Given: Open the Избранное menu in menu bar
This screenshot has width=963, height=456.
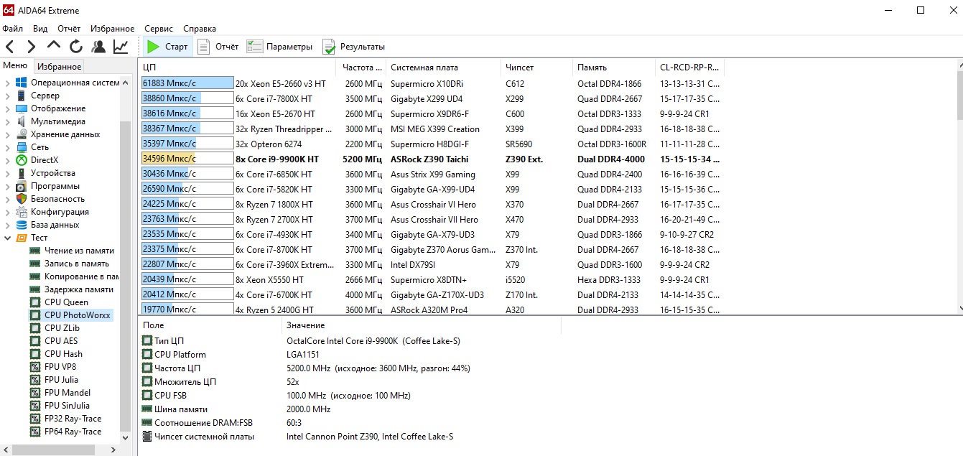Looking at the screenshot, I should point(112,29).
